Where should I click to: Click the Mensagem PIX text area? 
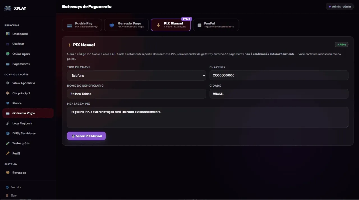pyautogui.click(x=208, y=117)
